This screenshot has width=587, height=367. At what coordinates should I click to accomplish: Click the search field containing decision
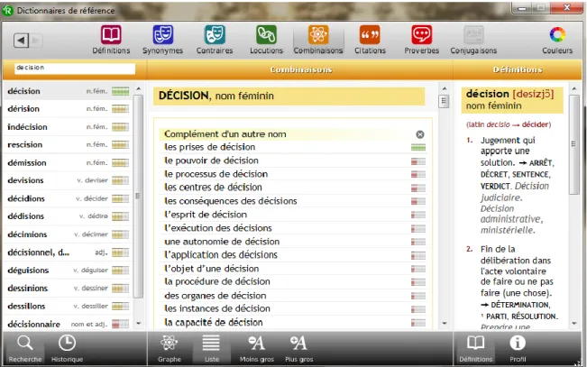(x=75, y=69)
